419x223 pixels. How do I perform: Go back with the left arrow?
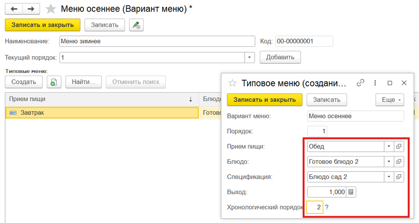click(14, 9)
